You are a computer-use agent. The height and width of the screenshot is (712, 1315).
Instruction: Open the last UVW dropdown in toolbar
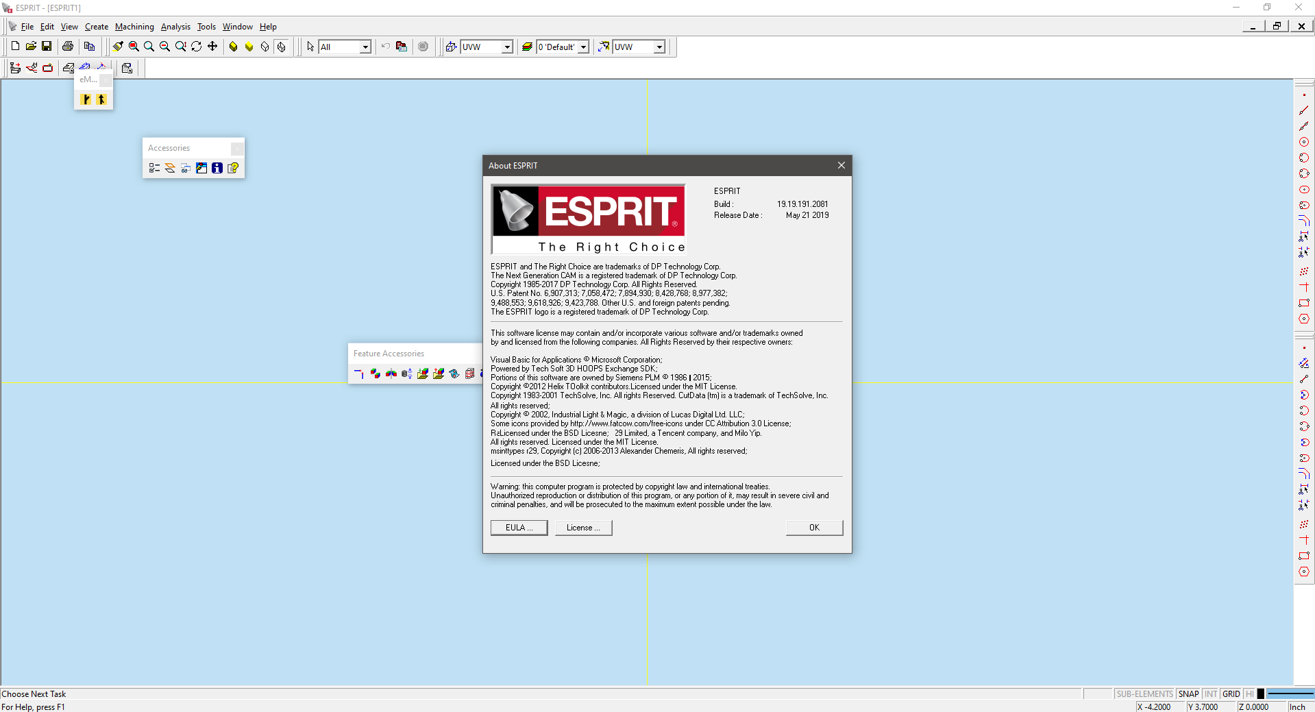[659, 47]
